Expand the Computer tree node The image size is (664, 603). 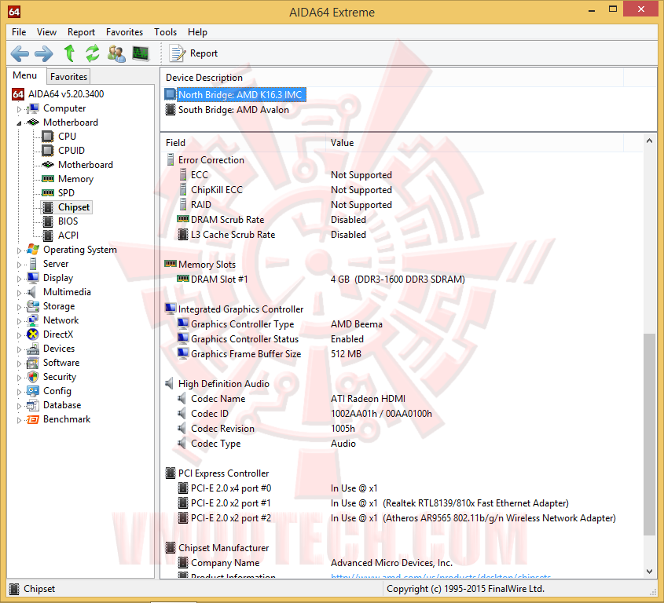19,109
